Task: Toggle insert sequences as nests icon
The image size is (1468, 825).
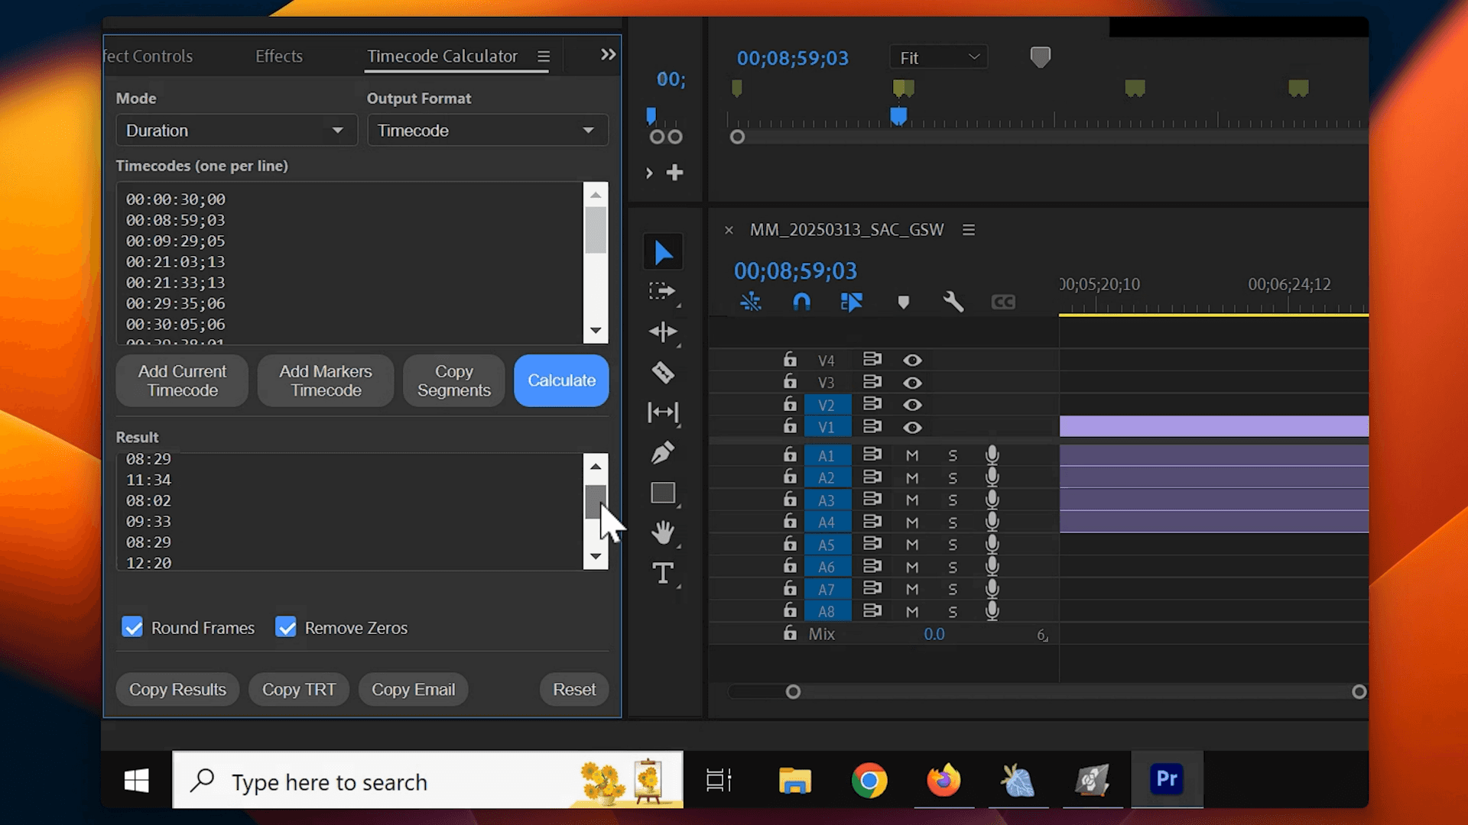Action: coord(751,302)
